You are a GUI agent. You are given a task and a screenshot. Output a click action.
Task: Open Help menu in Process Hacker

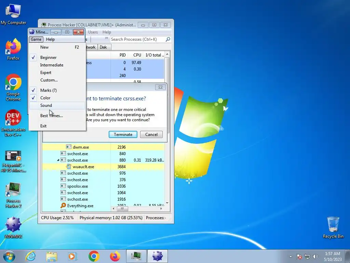coord(107,32)
